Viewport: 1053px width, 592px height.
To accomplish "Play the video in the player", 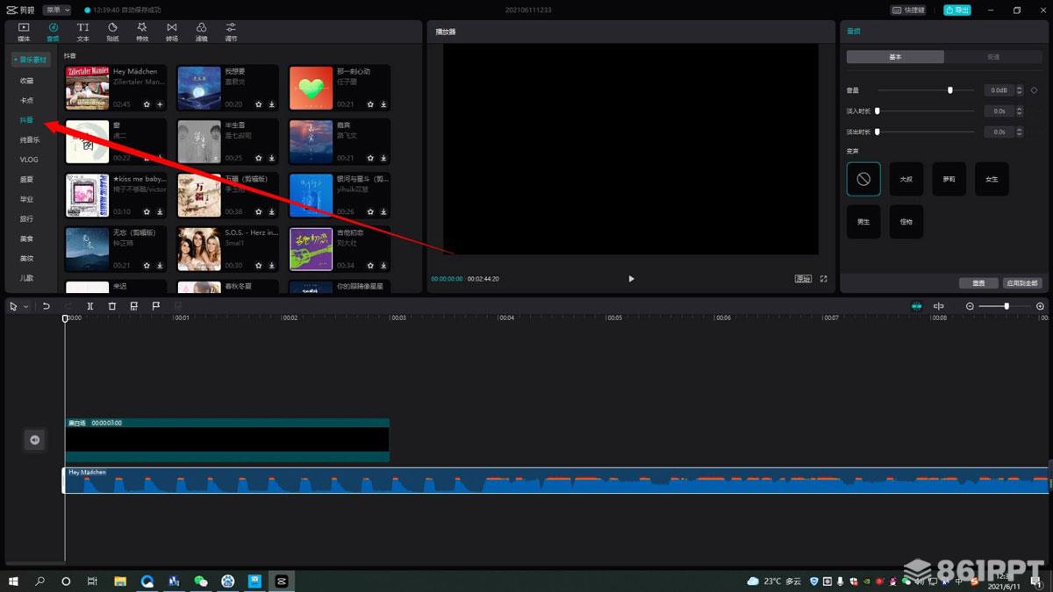I will pos(631,279).
